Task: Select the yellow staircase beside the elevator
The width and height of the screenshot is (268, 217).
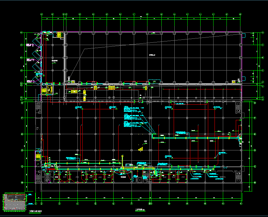Action: point(44,90)
